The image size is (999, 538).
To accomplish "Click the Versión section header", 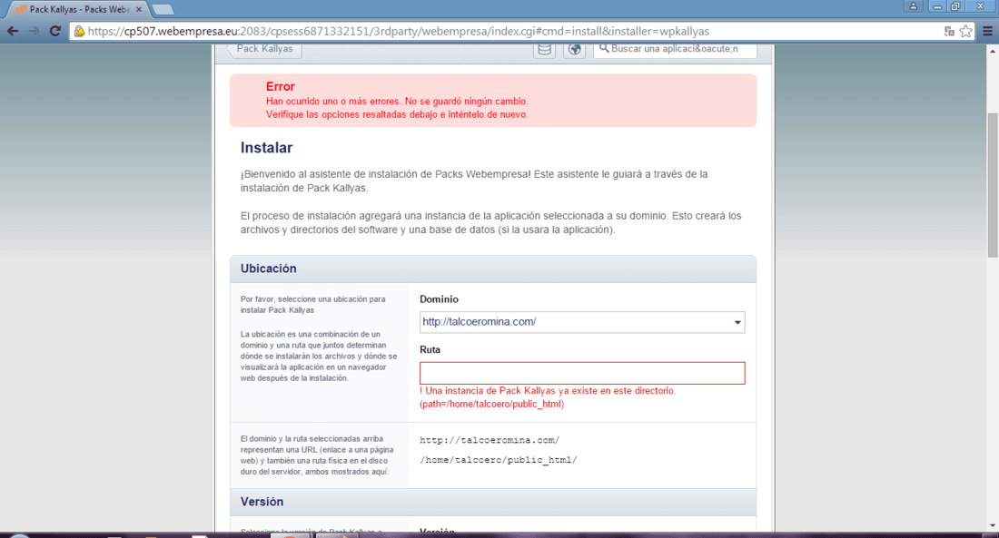I will [493, 502].
